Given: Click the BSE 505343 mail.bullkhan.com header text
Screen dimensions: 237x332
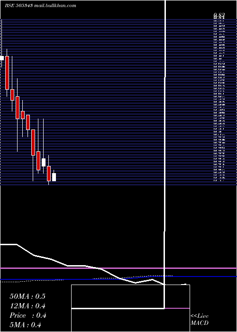Looking at the screenshot, I should point(40,6).
